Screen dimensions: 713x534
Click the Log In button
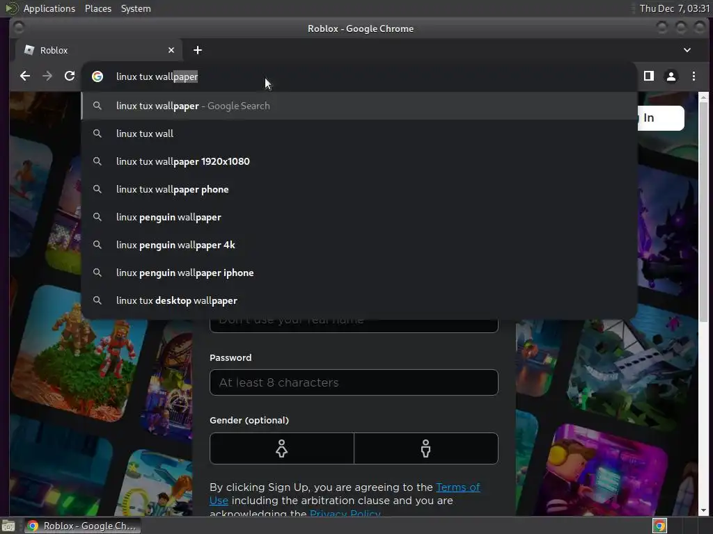point(661,118)
